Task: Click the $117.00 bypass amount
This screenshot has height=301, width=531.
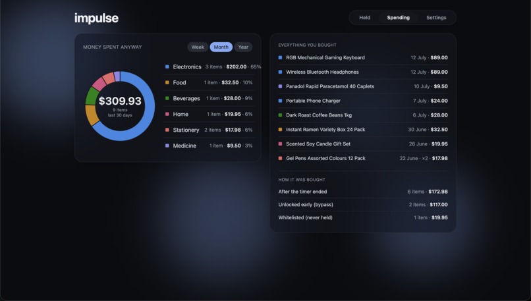Action: (439, 204)
